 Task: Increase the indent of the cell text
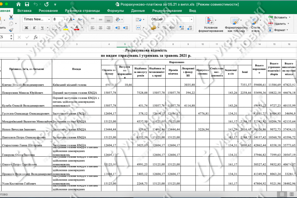point(125,28)
